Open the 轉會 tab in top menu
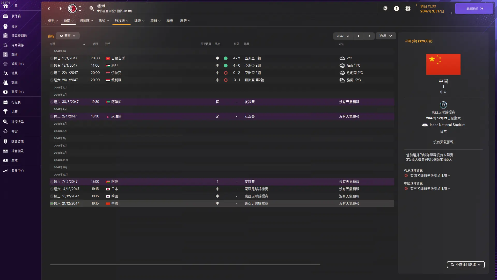The width and height of the screenshot is (497, 280). tap(170, 21)
